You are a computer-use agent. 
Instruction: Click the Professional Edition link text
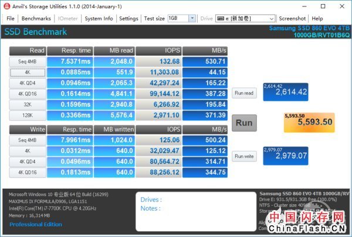pos(36,224)
